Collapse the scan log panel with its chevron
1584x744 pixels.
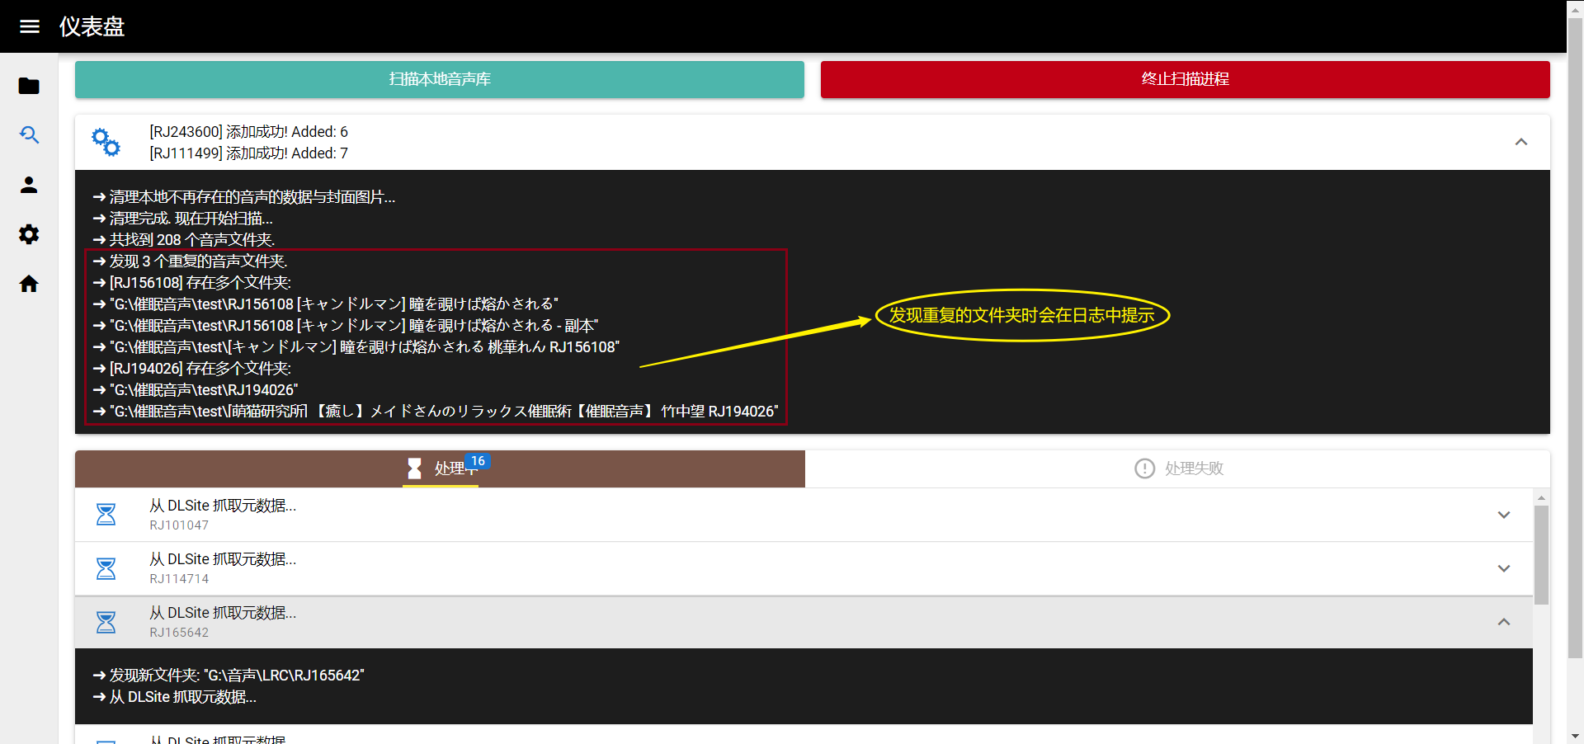1521,142
